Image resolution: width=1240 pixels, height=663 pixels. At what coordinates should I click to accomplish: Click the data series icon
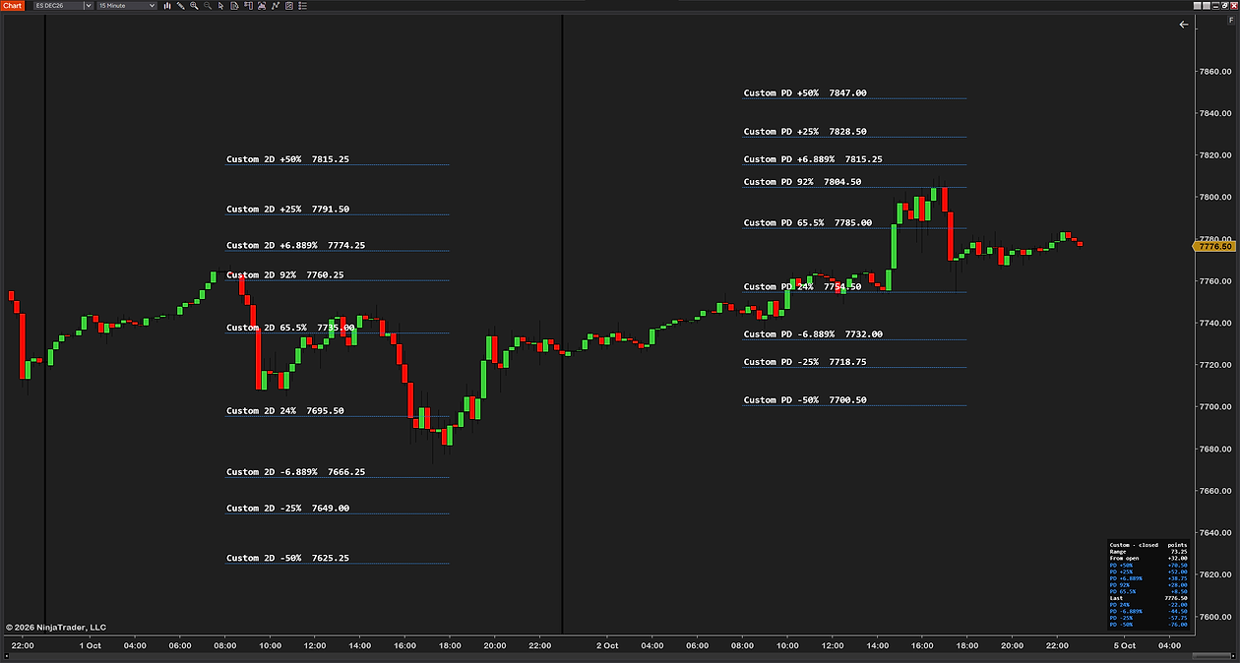(x=262, y=5)
